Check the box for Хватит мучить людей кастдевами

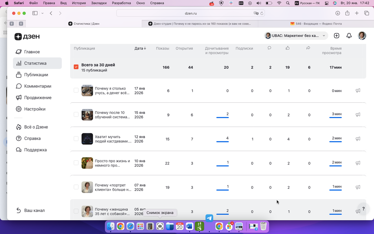(76, 139)
